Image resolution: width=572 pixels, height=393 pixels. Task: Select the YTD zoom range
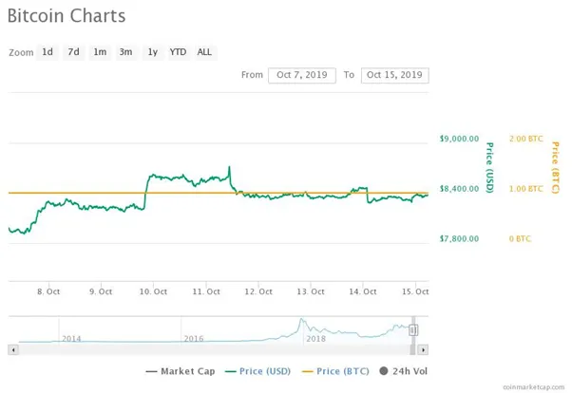click(178, 52)
